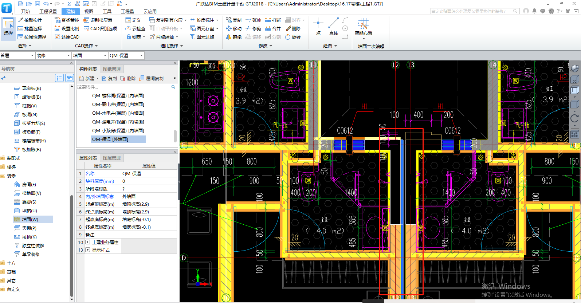The width and height of the screenshot is (581, 303).
Task: Click 设置比例 set scale tool
Action: coord(67,28)
